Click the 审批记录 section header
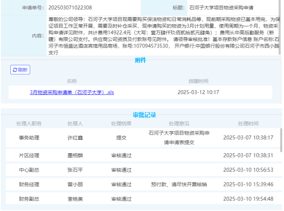284x211 pixels. tap(144, 115)
